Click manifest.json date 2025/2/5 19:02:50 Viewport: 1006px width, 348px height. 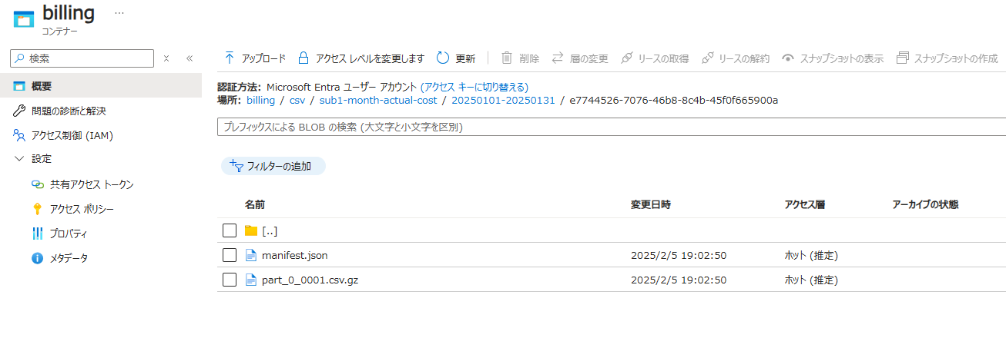[x=679, y=255]
